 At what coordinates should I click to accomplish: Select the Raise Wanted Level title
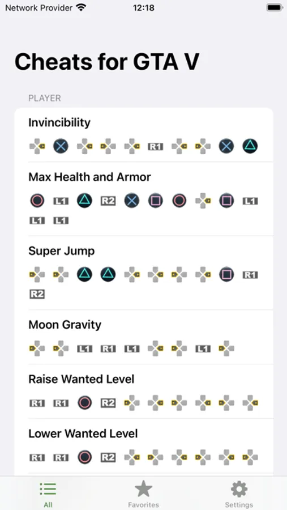tap(82, 379)
